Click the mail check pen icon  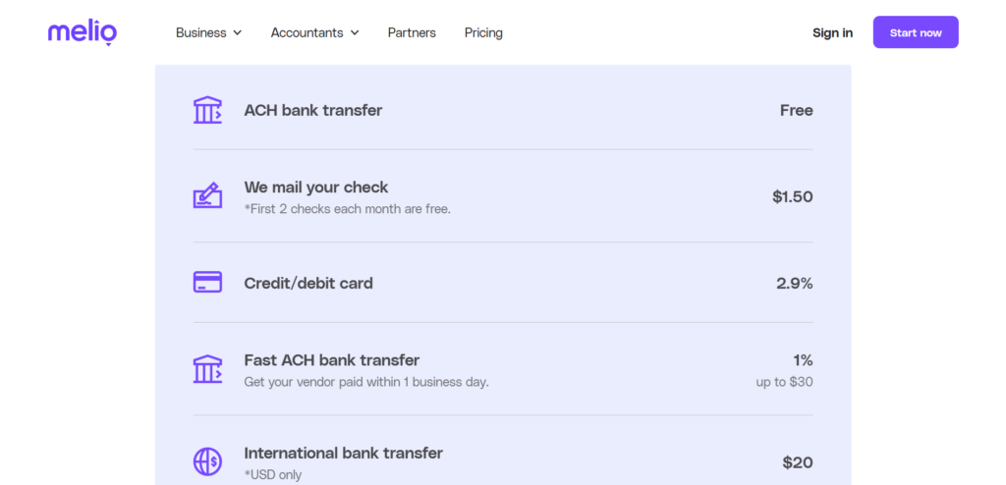207,196
